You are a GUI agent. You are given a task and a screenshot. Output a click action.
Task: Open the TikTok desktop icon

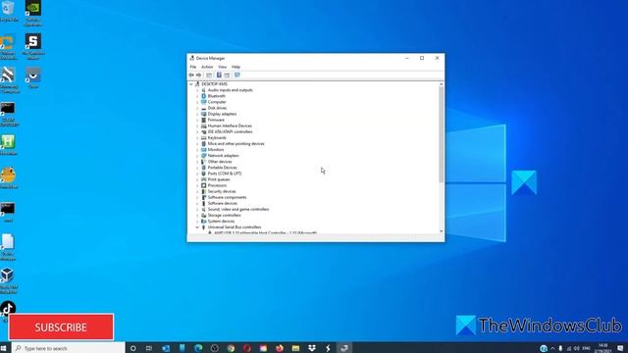coord(8,309)
